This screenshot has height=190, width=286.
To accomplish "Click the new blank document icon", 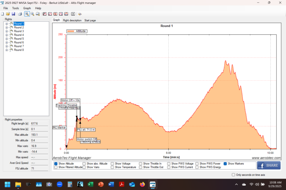I will point(3,14).
